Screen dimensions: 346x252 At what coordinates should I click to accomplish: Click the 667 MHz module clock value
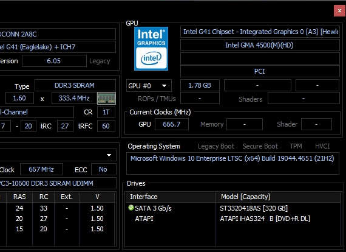[x=41, y=169]
